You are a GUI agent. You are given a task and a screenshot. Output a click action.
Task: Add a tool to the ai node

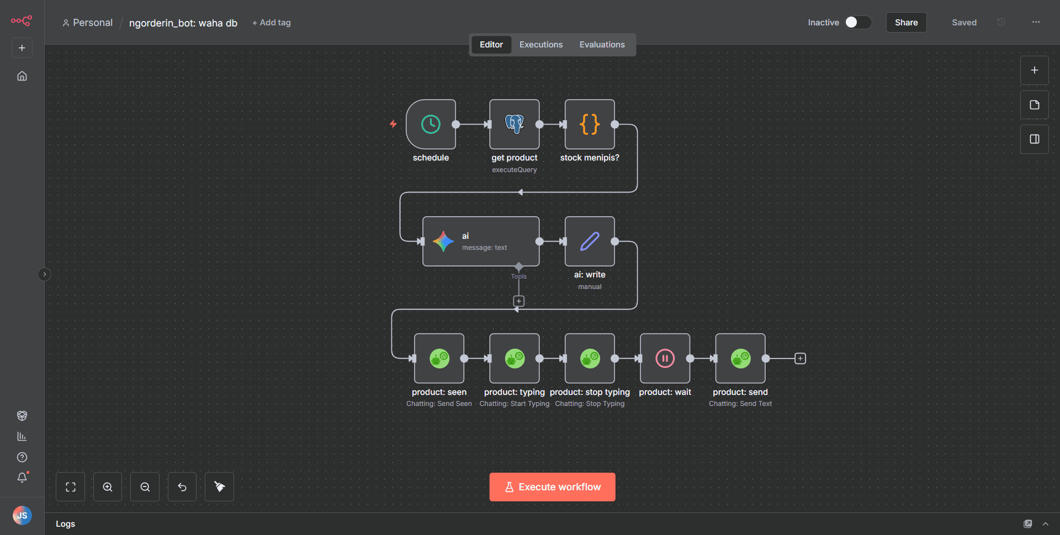[518, 301]
